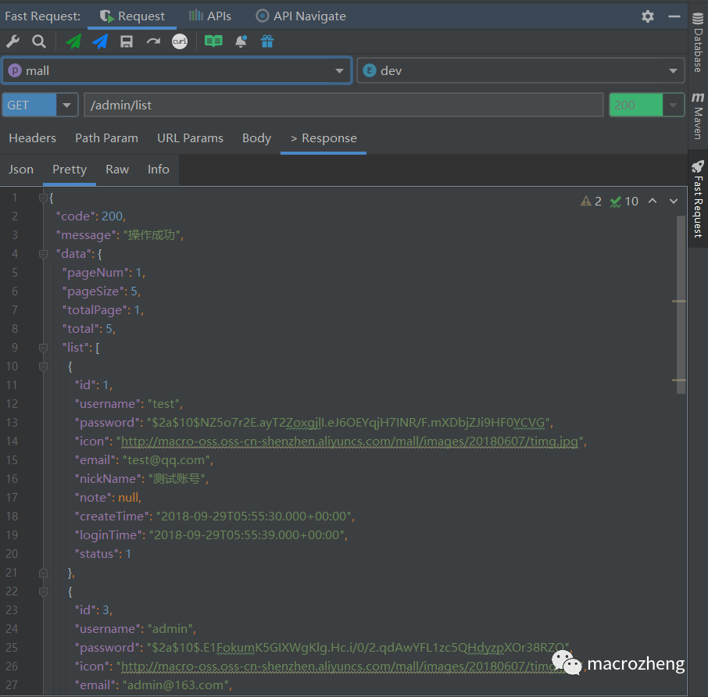Screen dimensions: 708x697
Task: Click the test@qq.com email value
Action: click(x=165, y=460)
